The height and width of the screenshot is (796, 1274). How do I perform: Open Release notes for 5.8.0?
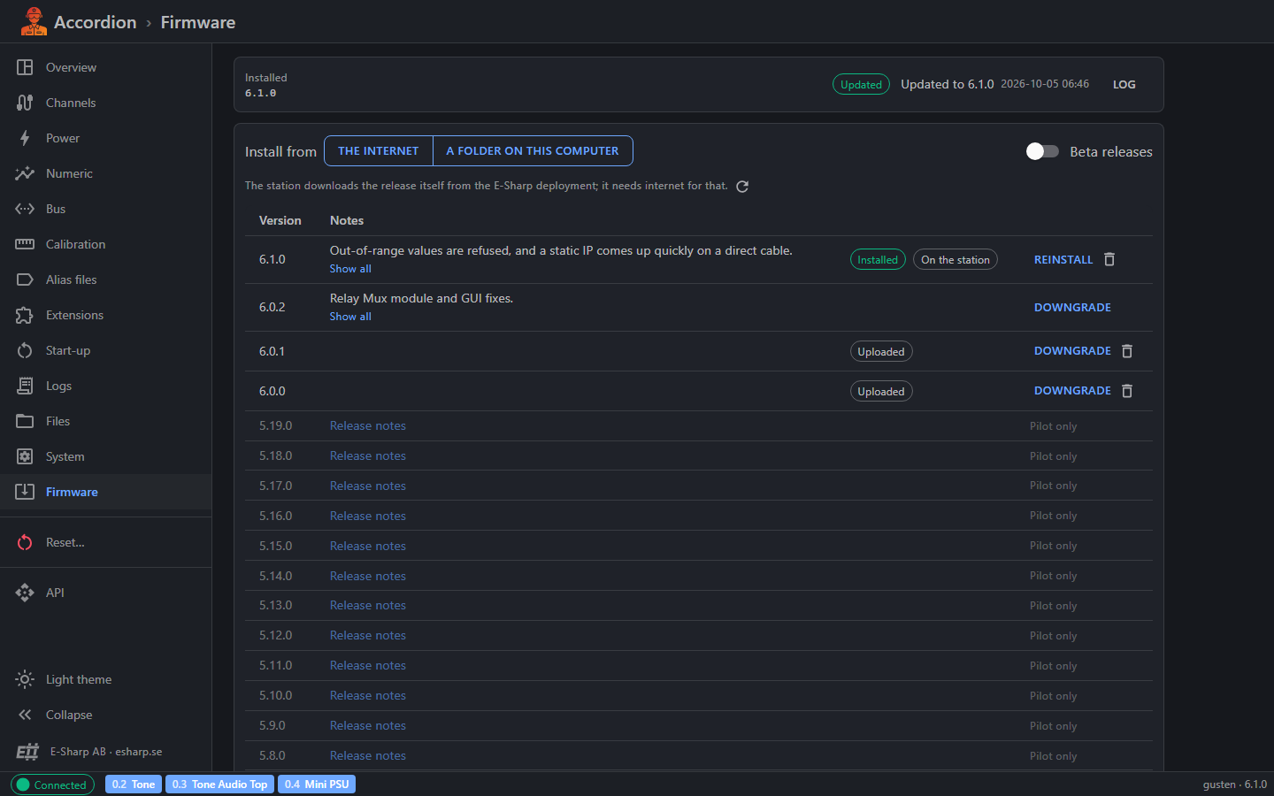(x=368, y=756)
